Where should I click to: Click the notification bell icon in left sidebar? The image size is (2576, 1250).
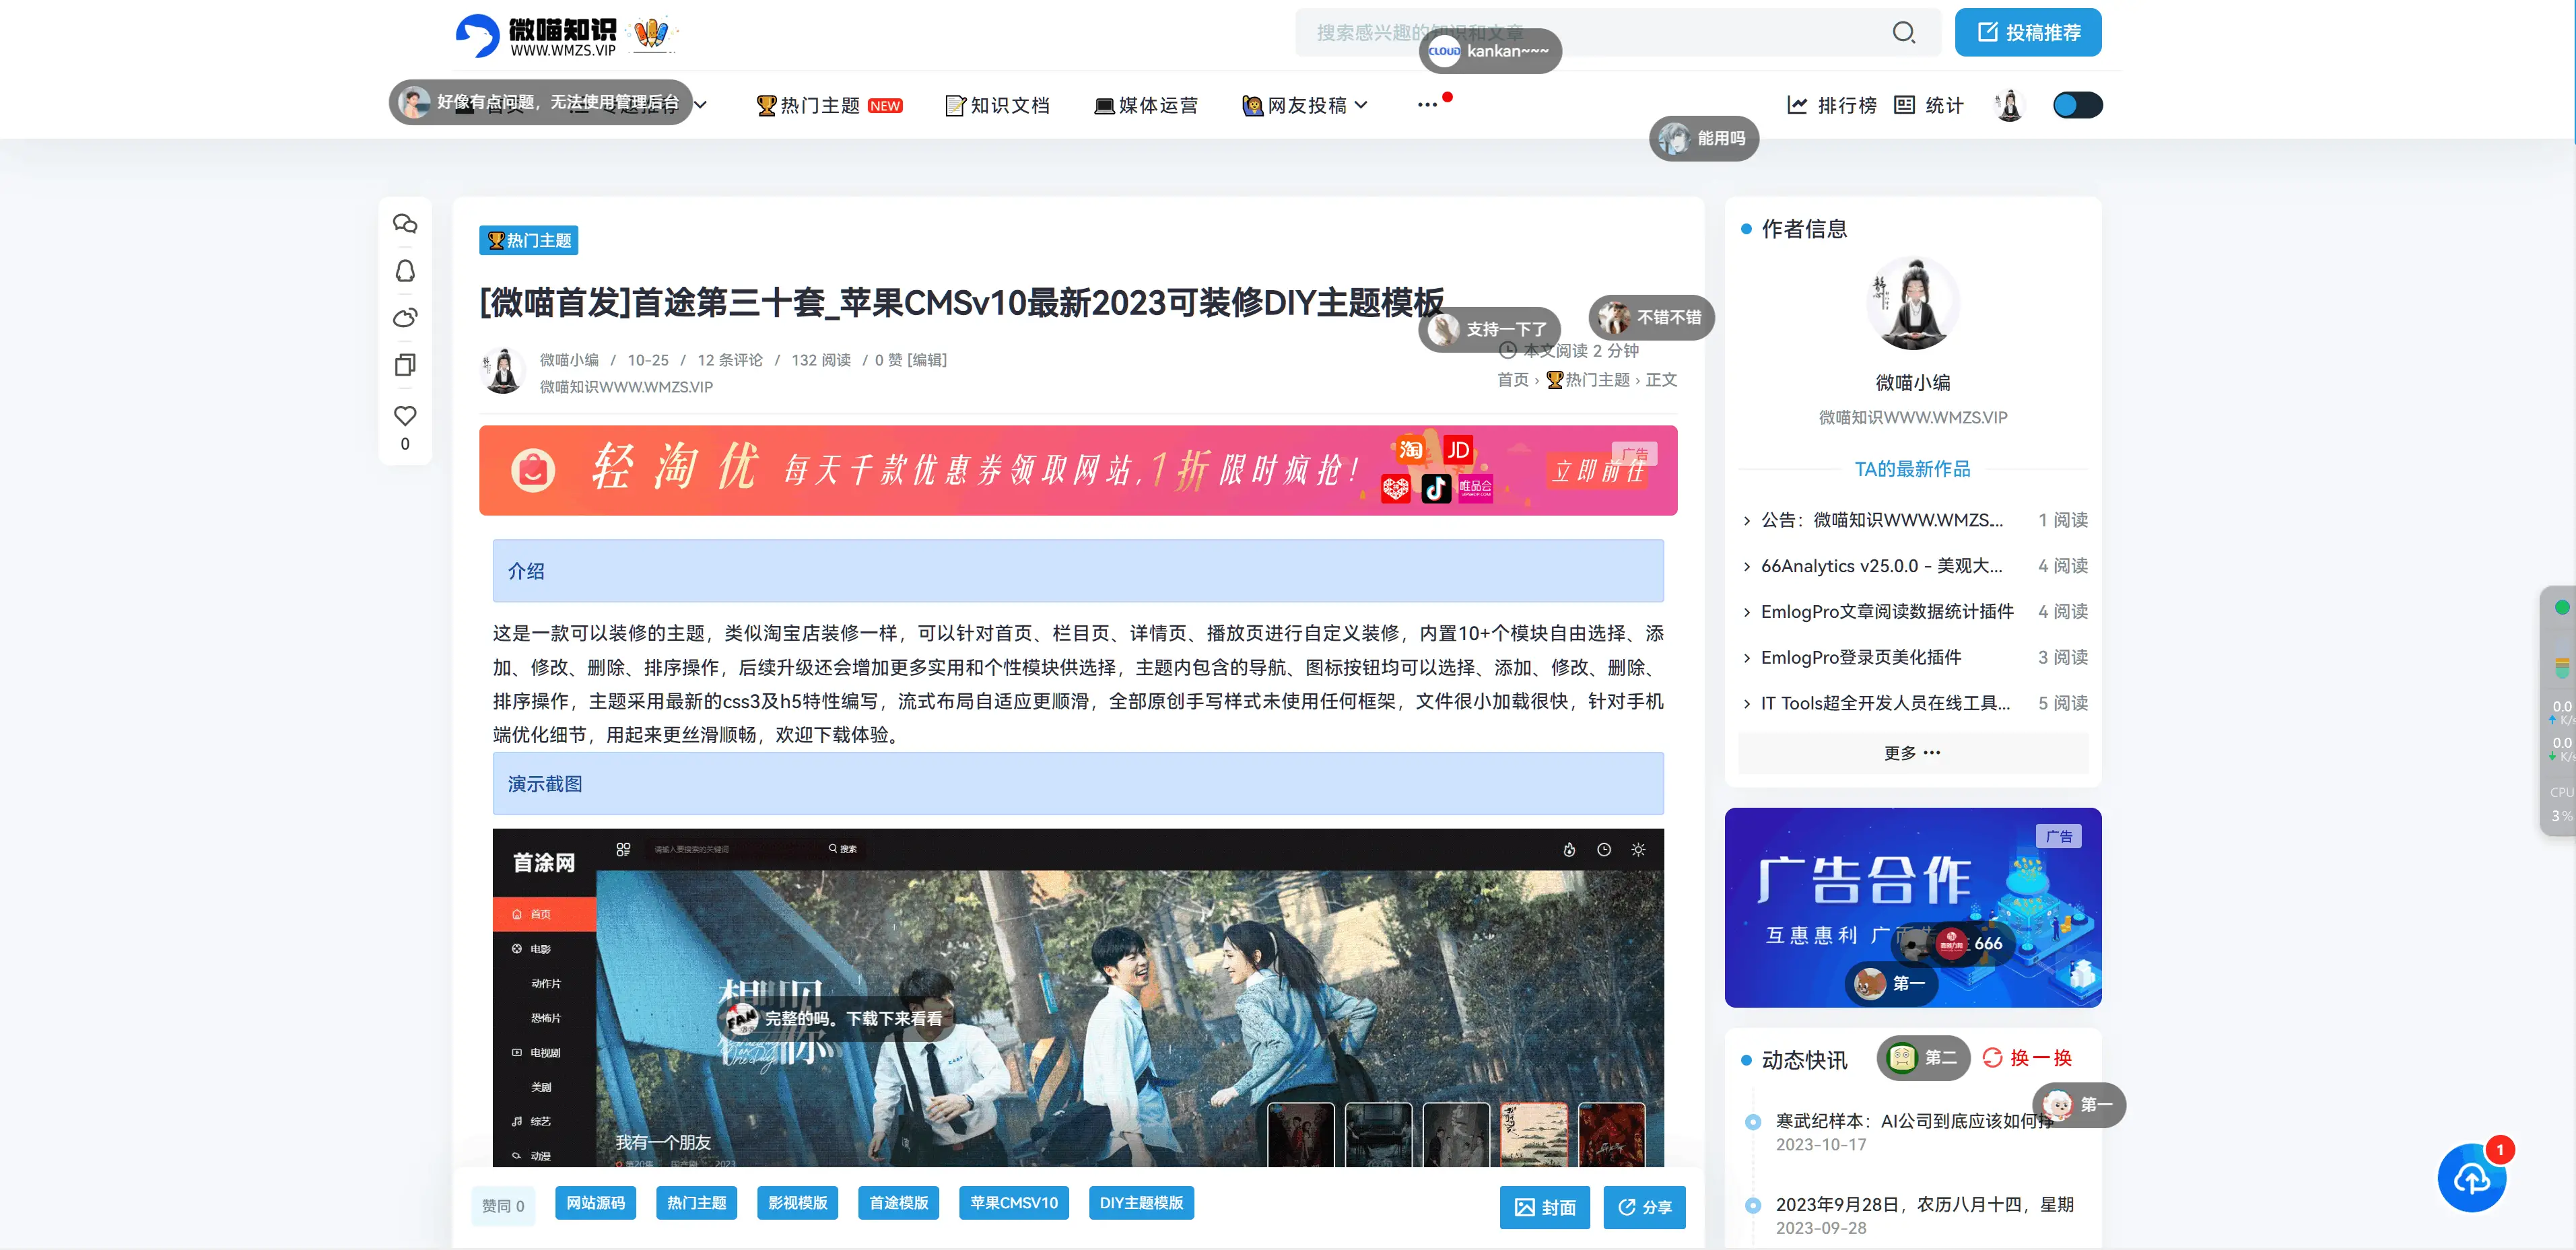click(x=405, y=271)
